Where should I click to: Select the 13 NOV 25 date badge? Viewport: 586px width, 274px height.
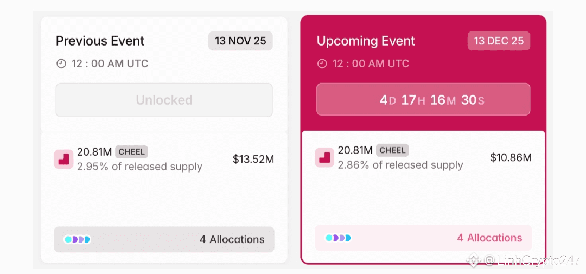[240, 41]
